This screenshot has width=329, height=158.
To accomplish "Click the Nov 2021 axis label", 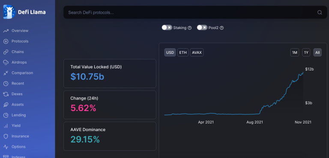I will (303, 122).
